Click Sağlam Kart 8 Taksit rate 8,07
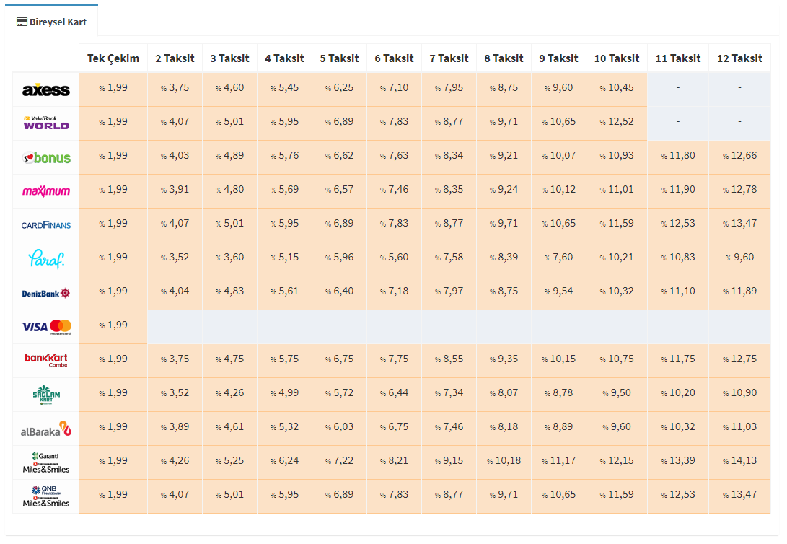 pos(504,393)
